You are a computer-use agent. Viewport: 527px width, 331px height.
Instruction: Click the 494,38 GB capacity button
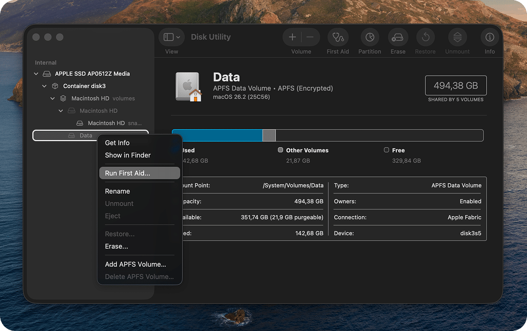(455, 85)
